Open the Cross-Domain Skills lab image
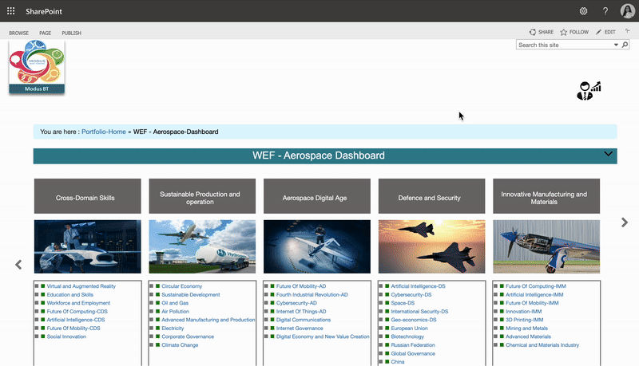Image resolution: width=639 pixels, height=366 pixels. point(88,246)
